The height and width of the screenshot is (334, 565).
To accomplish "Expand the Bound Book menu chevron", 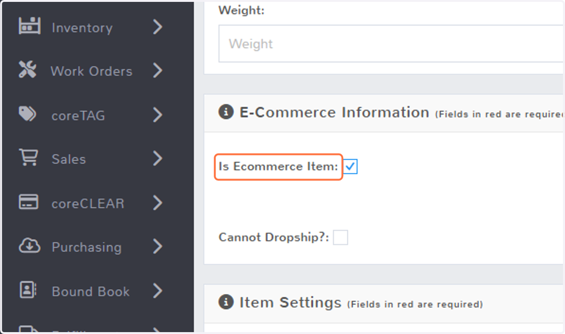I will tap(157, 291).
